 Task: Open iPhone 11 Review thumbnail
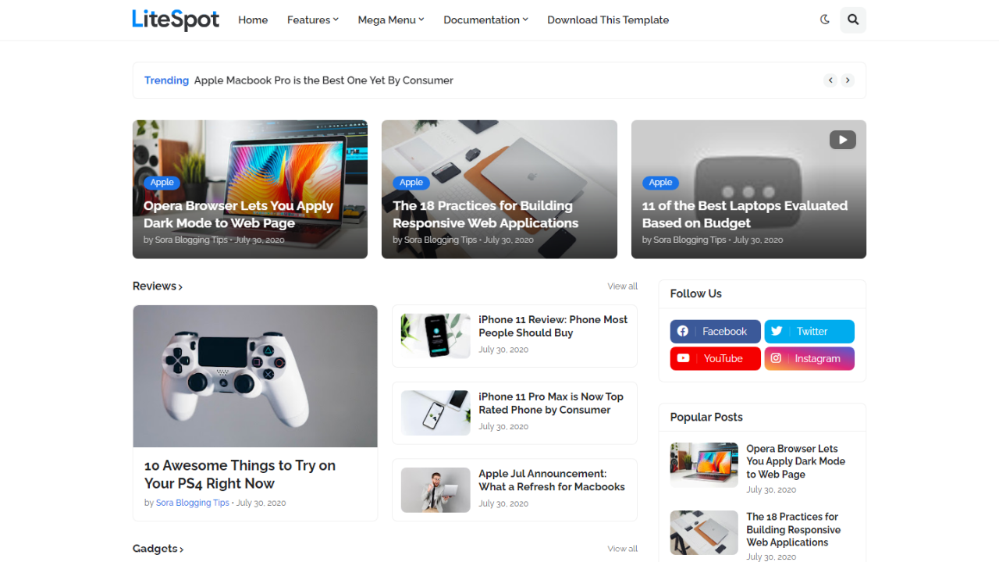point(436,336)
